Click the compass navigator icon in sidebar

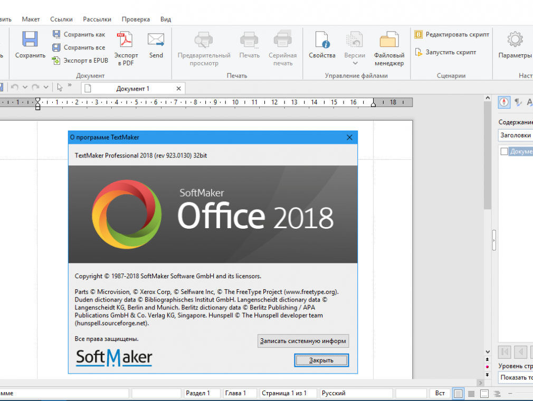click(x=504, y=102)
